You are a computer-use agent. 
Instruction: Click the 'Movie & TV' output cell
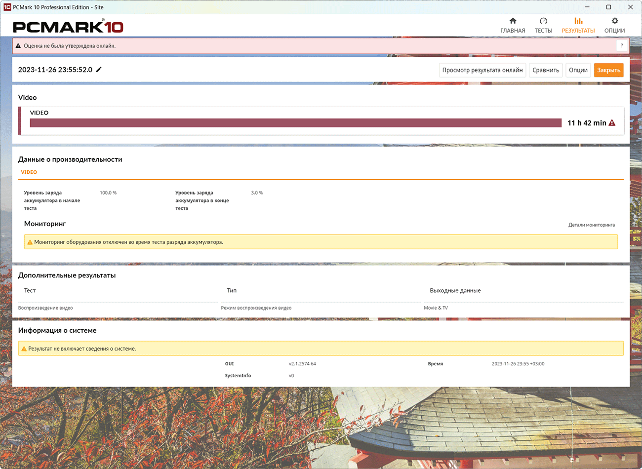tap(436, 308)
